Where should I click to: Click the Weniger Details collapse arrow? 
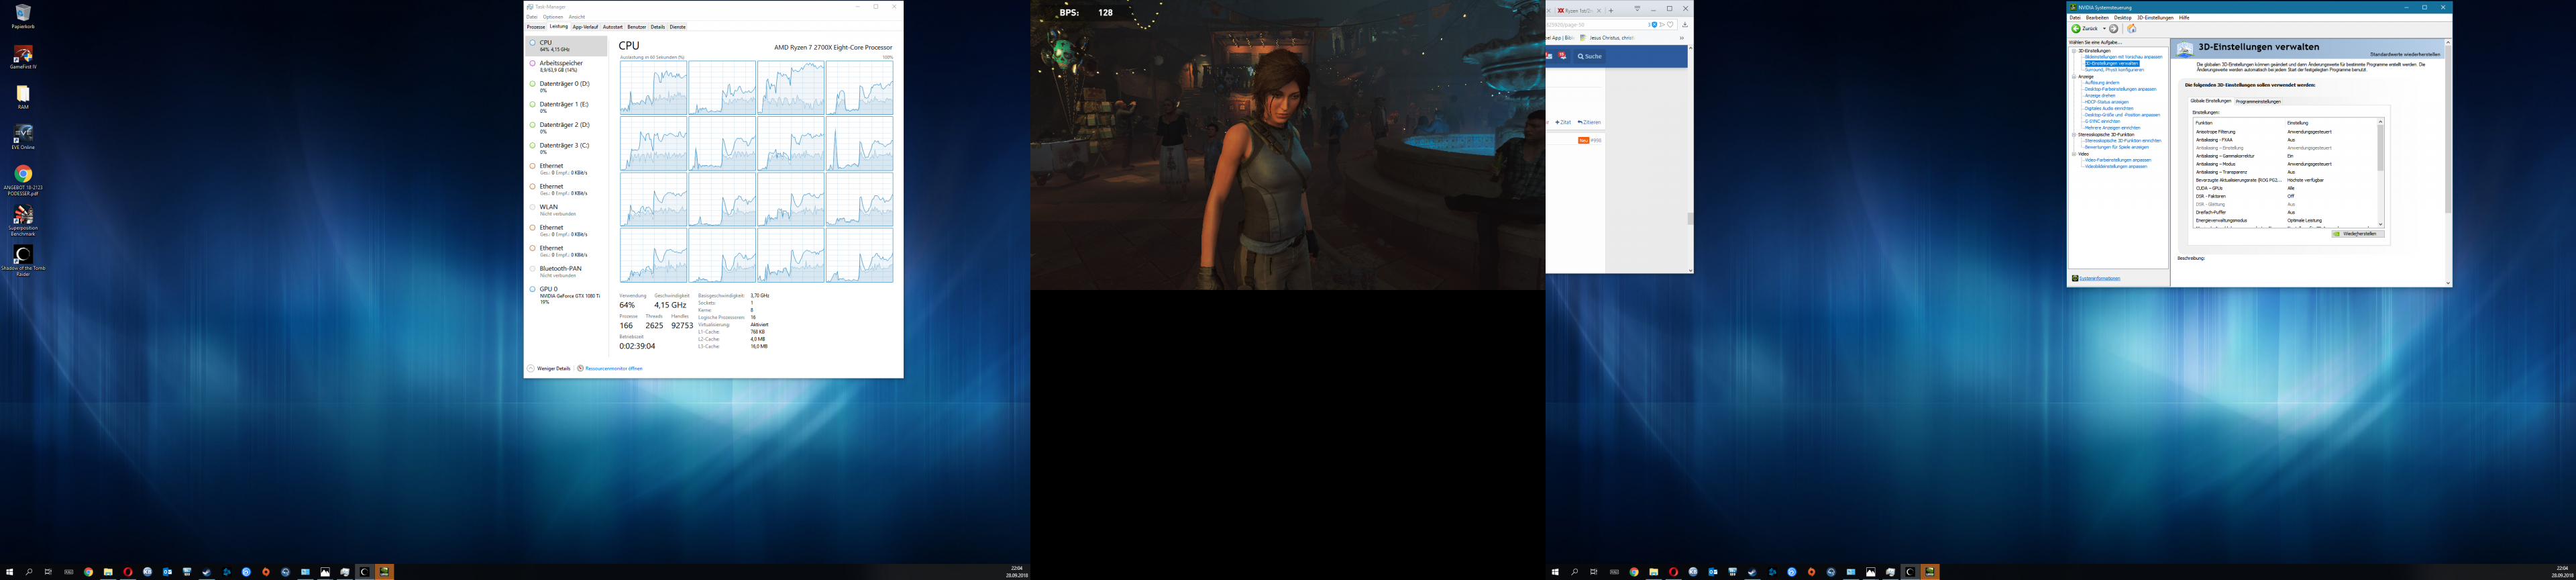(531, 368)
